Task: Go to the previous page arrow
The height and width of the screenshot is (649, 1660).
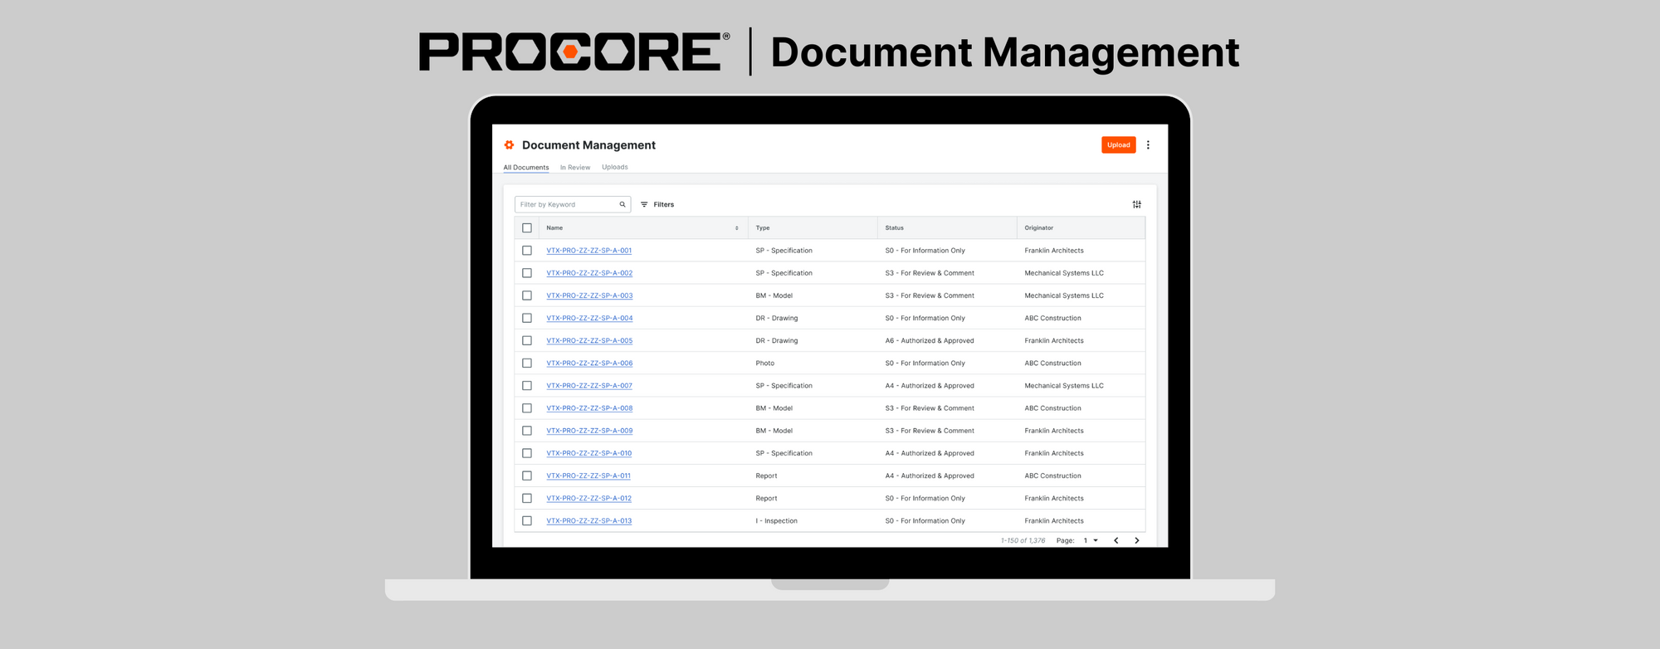Action: [1116, 540]
